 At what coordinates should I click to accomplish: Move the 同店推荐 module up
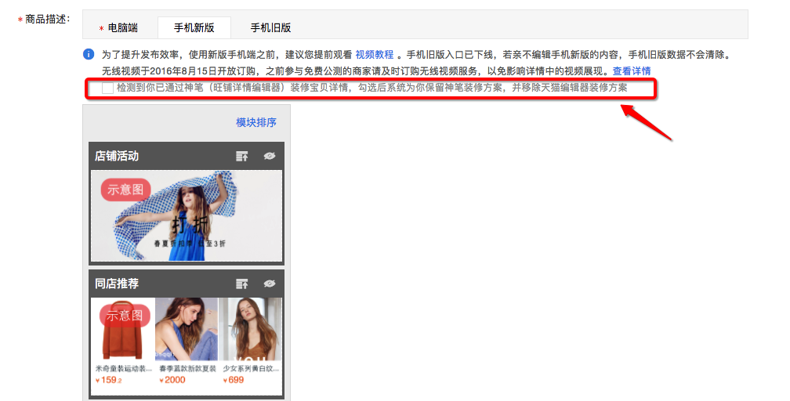(x=242, y=284)
